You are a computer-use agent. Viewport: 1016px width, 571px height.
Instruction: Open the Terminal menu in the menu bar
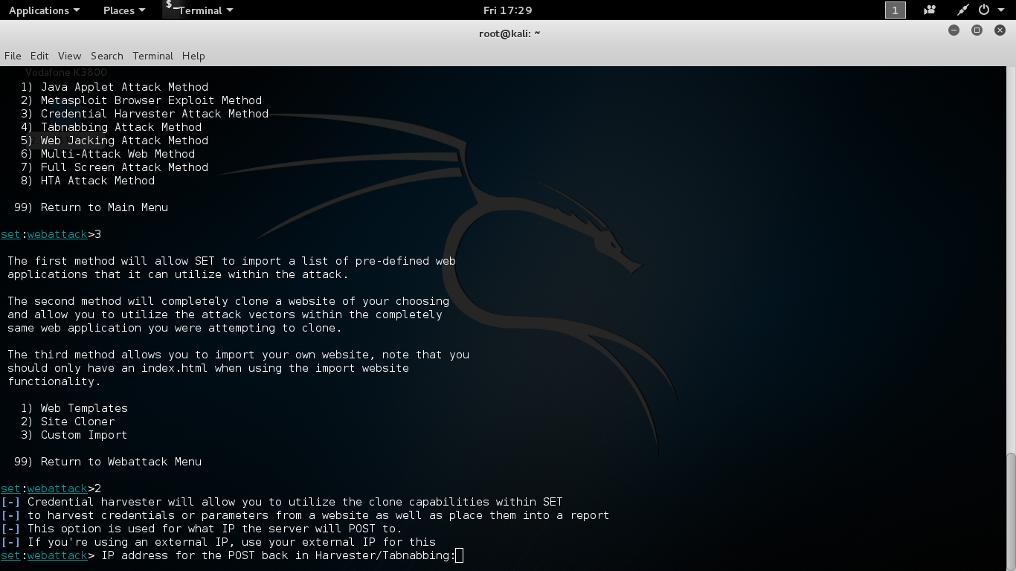point(152,56)
